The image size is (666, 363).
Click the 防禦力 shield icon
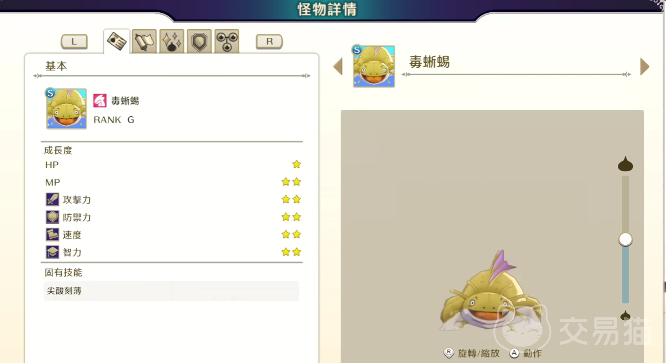(52, 217)
